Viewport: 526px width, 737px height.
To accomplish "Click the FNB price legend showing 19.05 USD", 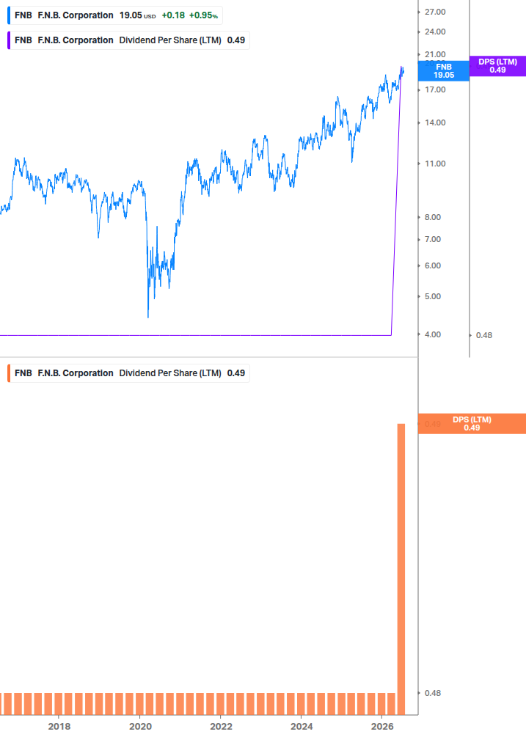I will point(115,15).
